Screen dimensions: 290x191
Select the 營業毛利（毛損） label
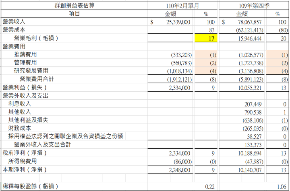pyautogui.click(x=36, y=38)
